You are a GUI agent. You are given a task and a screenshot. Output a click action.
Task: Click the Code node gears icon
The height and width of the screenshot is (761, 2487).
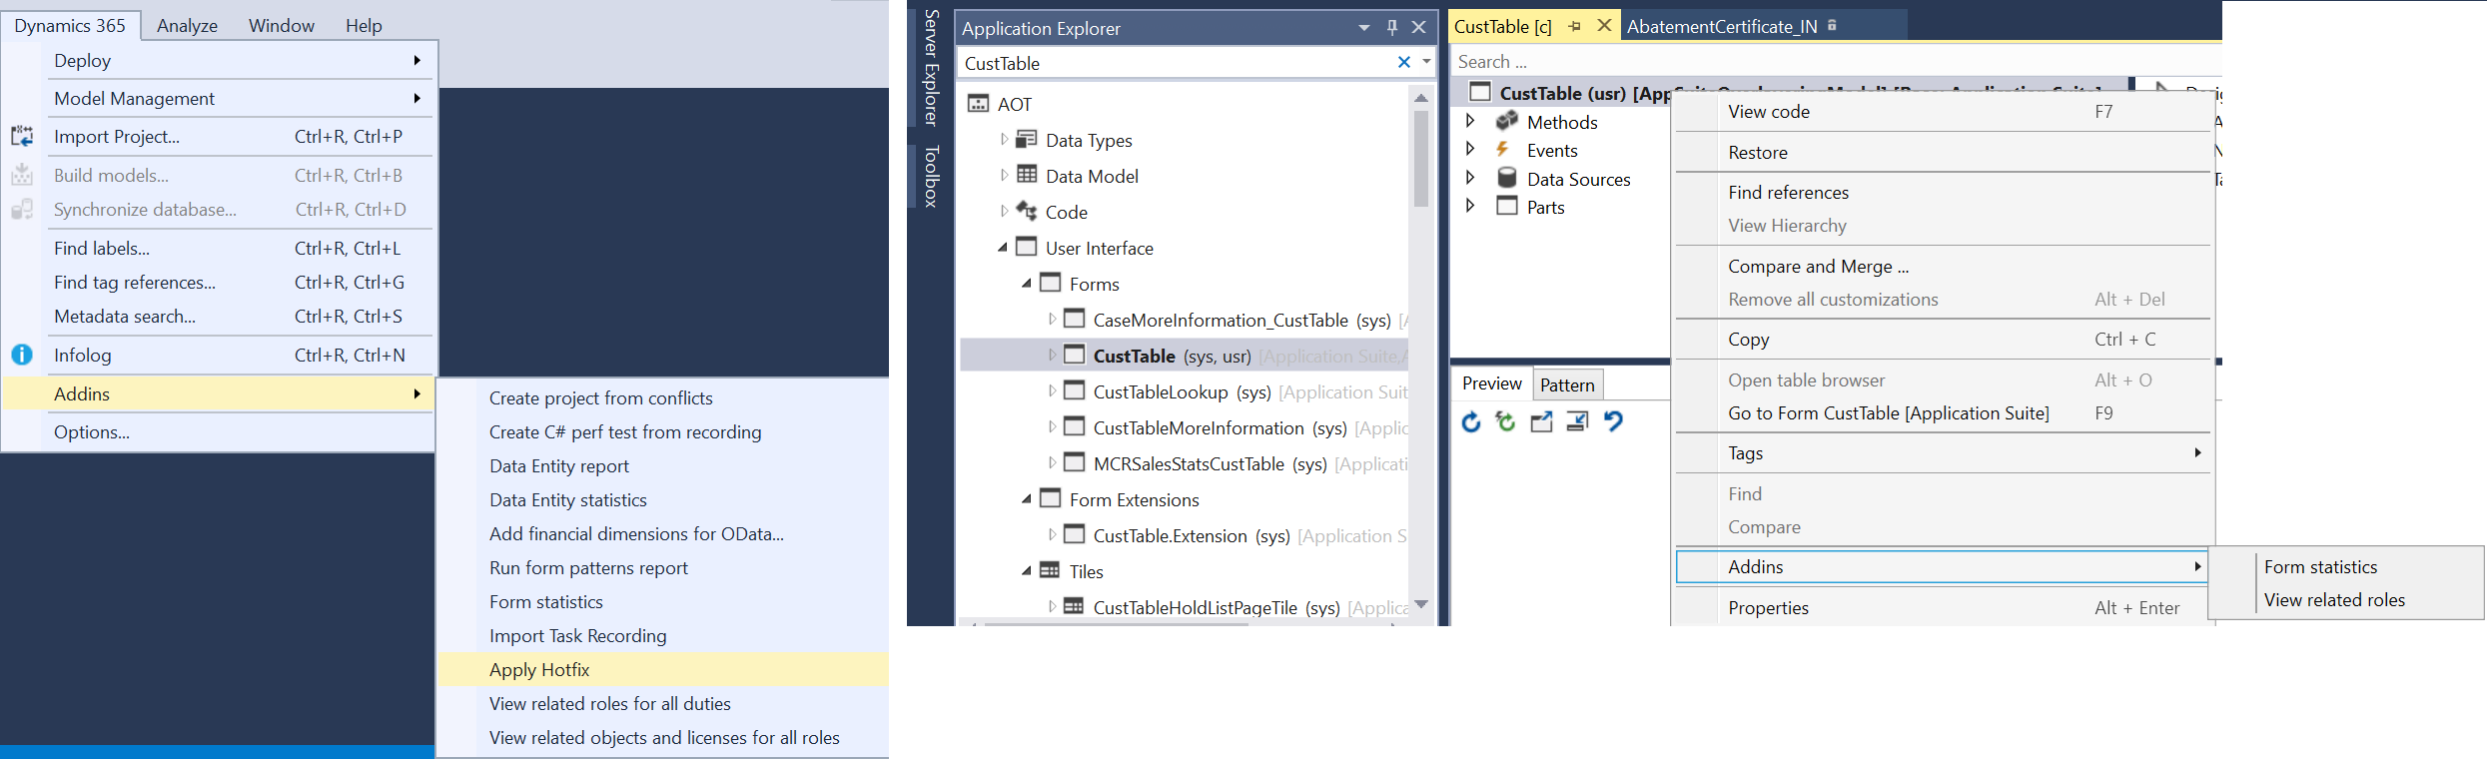[x=1027, y=211]
